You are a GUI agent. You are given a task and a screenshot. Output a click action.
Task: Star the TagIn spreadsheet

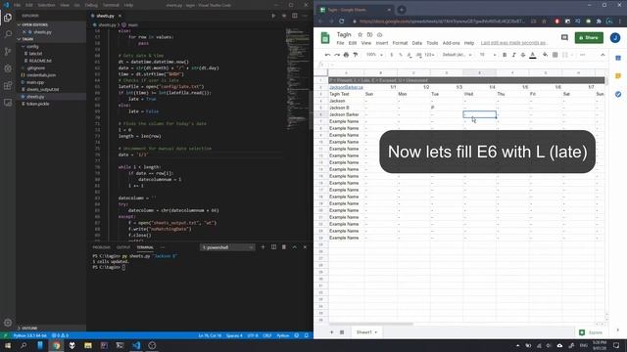pos(360,35)
